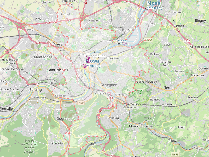
Task: Select the N673 road shield
Action: (175, 154)
